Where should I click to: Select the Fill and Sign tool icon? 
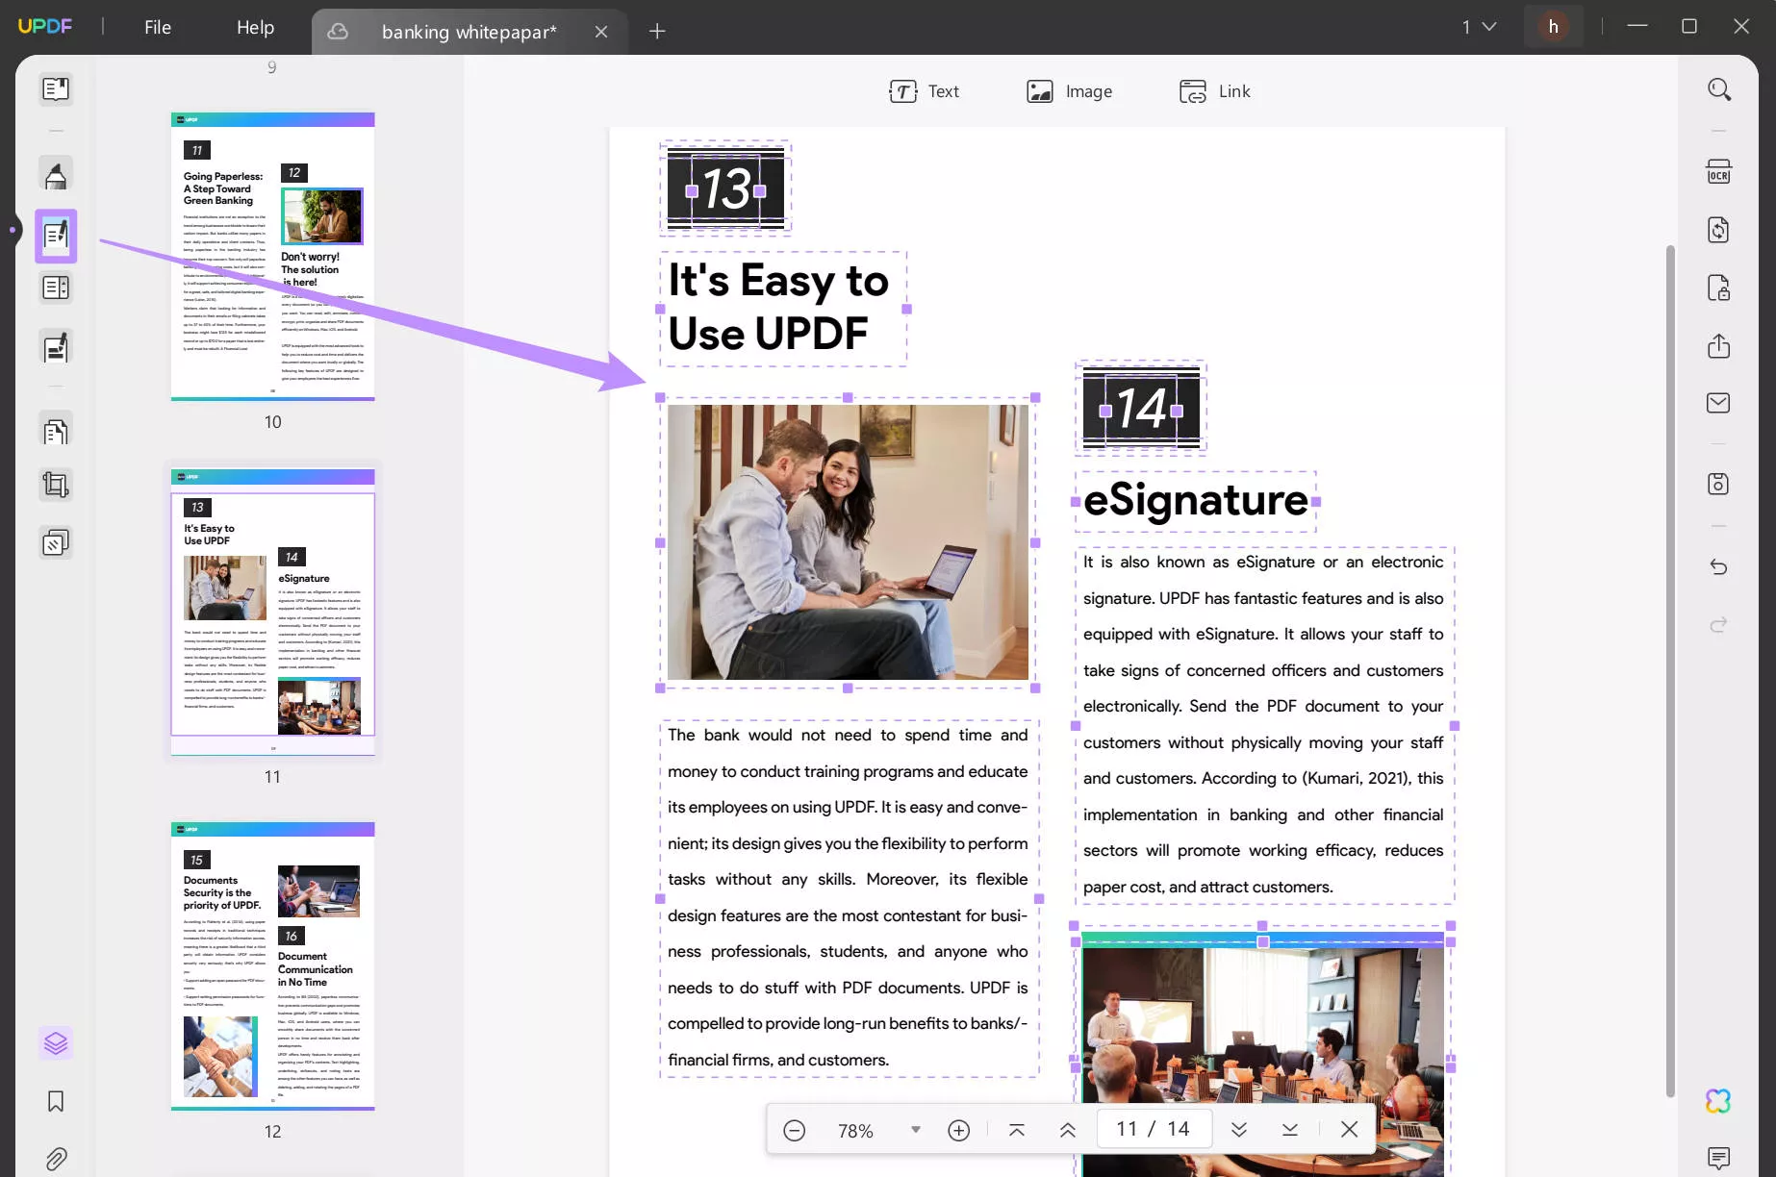tap(56, 347)
